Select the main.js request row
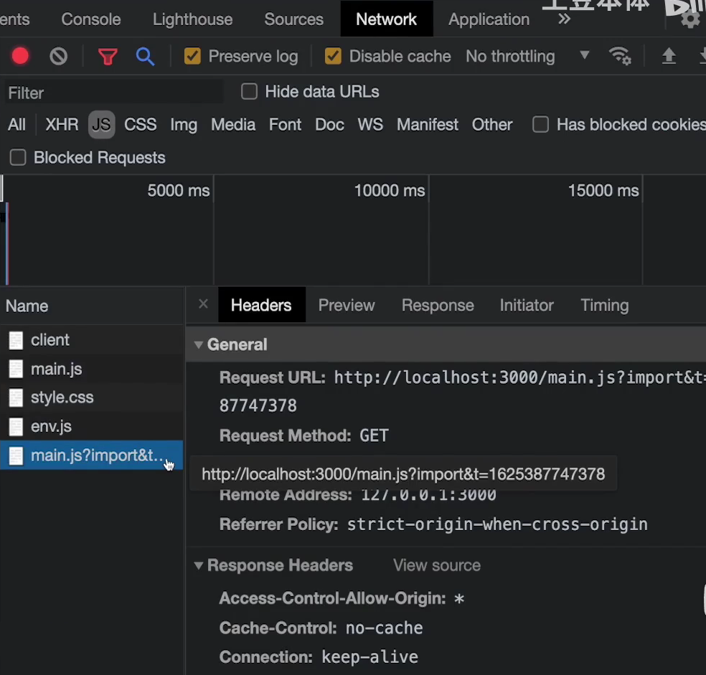This screenshot has height=675, width=706. click(92, 369)
